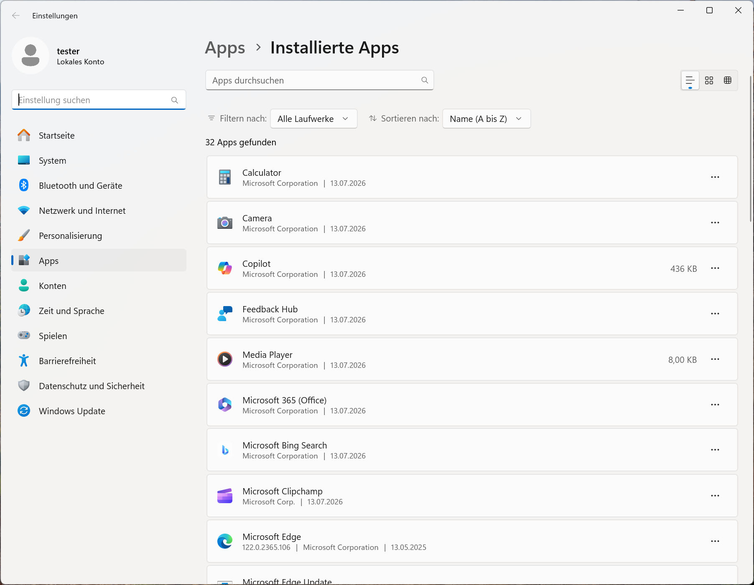Click the Calculator app icon
Screen dimensions: 754x585
click(225, 177)
